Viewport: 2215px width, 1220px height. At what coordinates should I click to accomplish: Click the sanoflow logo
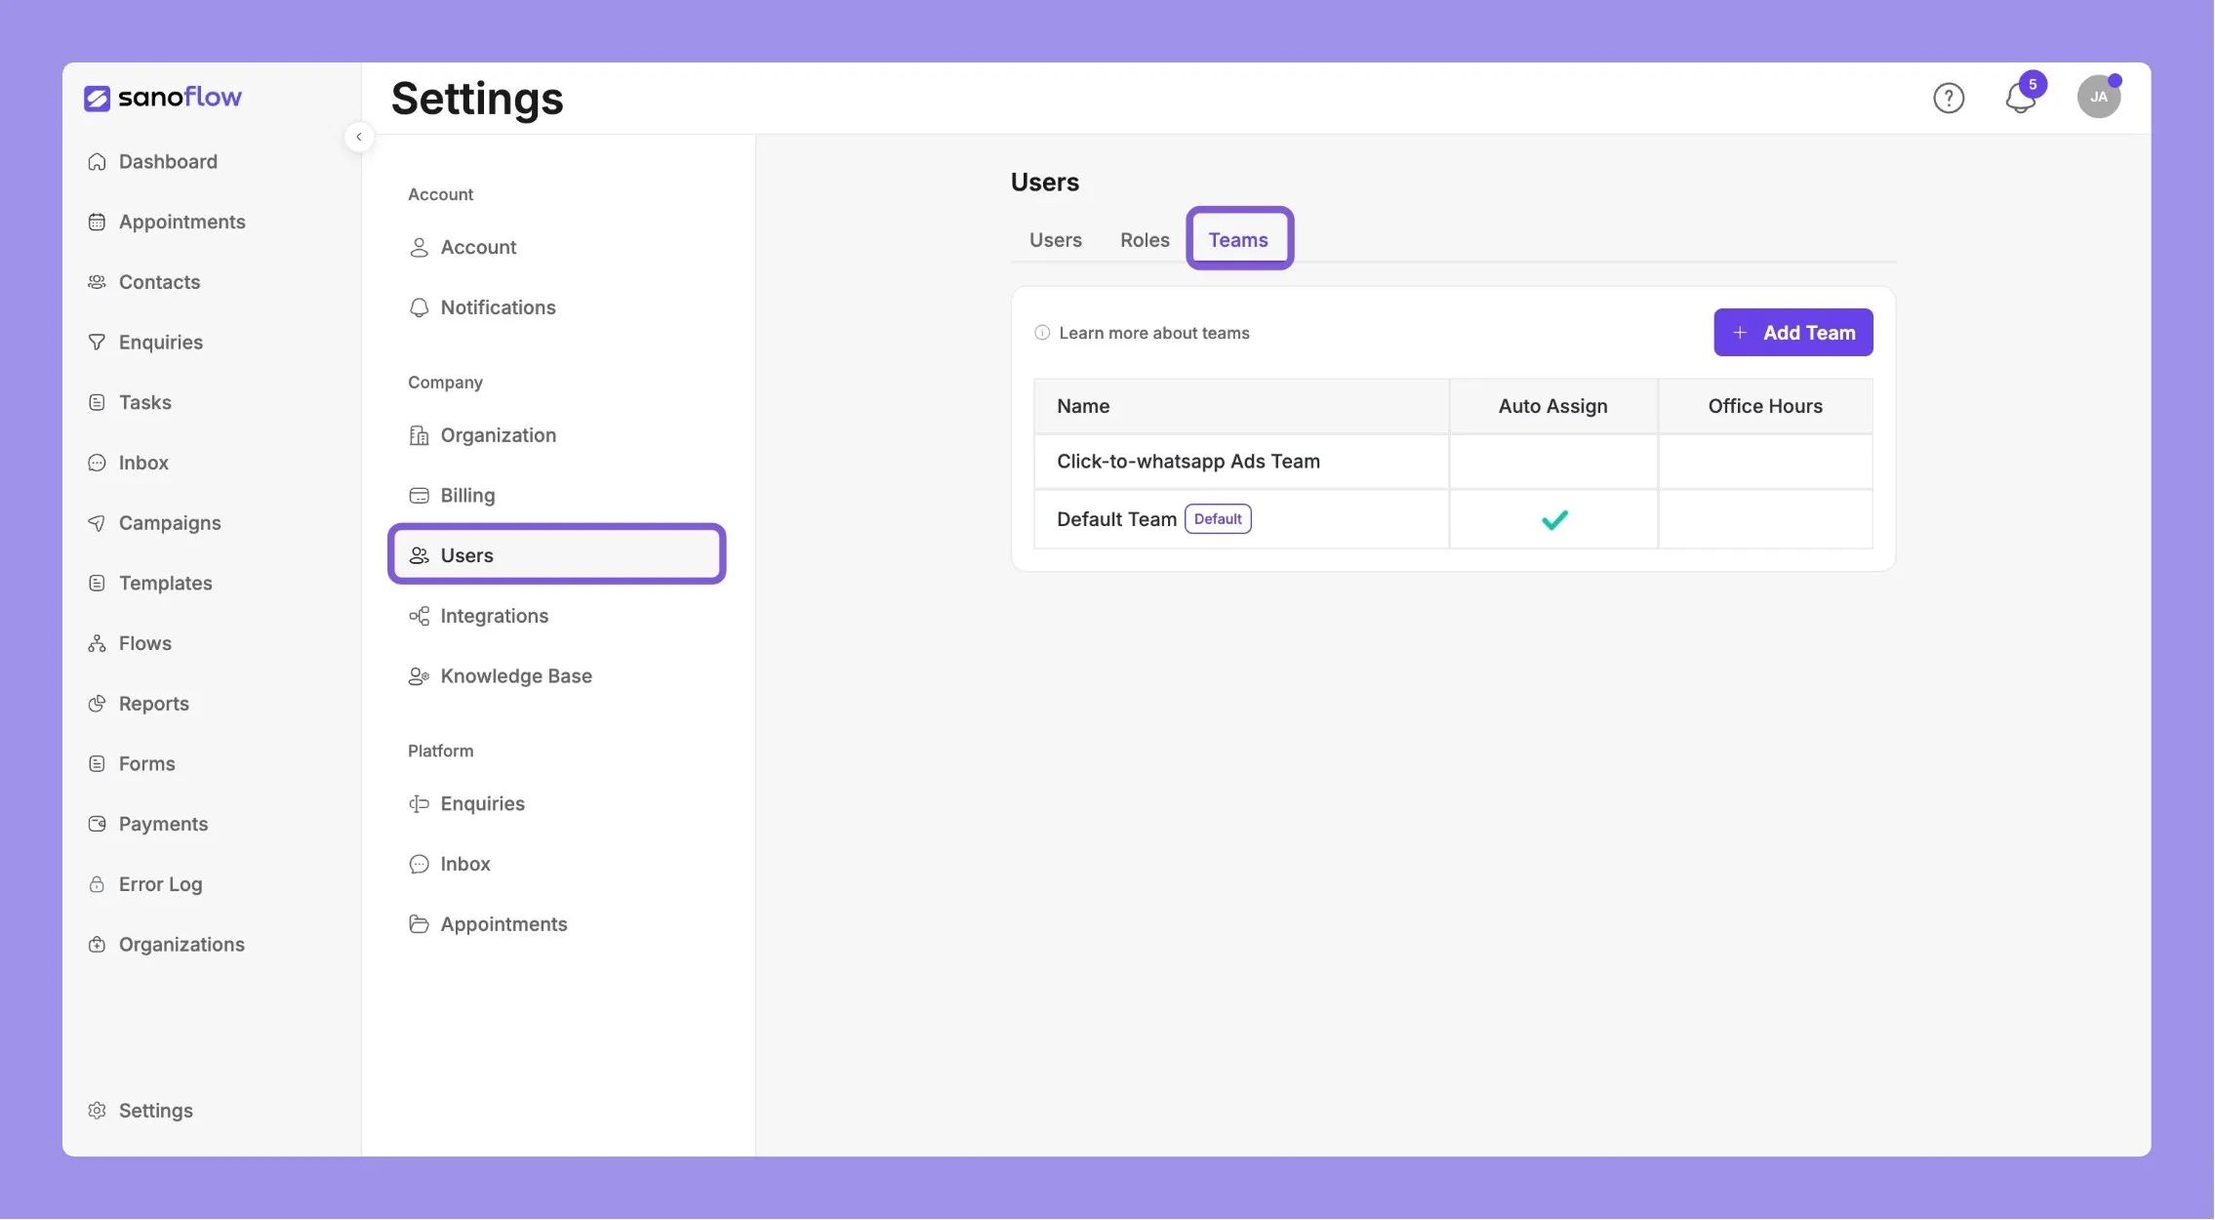[163, 97]
